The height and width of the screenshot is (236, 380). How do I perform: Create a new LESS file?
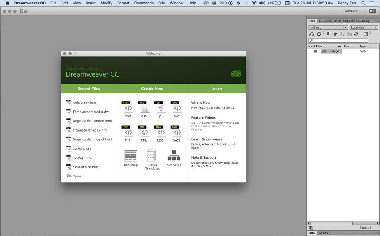click(x=160, y=133)
